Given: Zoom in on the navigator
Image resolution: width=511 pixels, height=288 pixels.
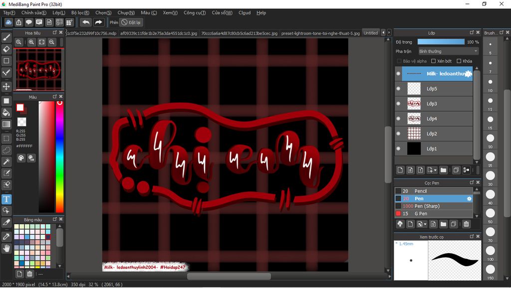Looking at the screenshot, I should tap(31, 42).
